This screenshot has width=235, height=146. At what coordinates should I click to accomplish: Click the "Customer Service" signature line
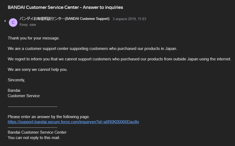(24, 96)
